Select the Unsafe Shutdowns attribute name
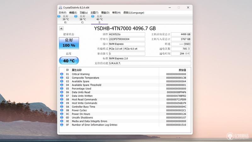Viewport: 252px width, 142px height. point(83,117)
